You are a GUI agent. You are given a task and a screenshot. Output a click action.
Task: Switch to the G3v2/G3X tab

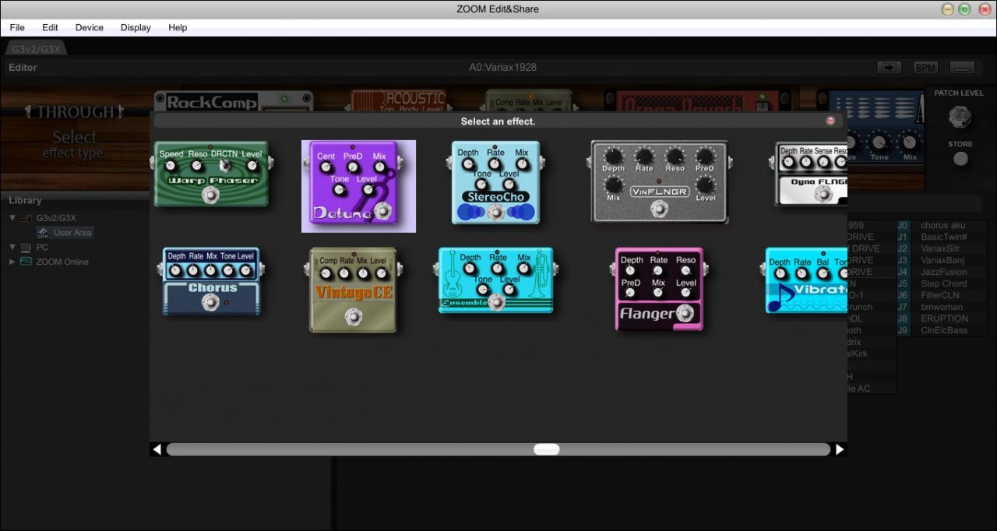[36, 48]
